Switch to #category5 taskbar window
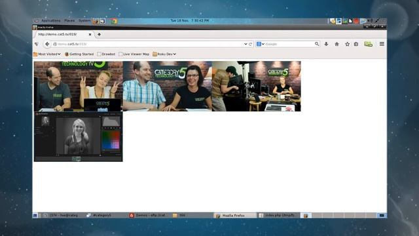 pos(106,215)
